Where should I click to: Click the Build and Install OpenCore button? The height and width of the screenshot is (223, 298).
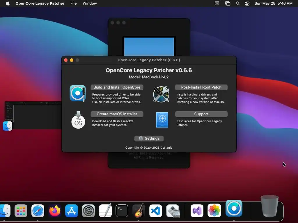[x=117, y=87]
